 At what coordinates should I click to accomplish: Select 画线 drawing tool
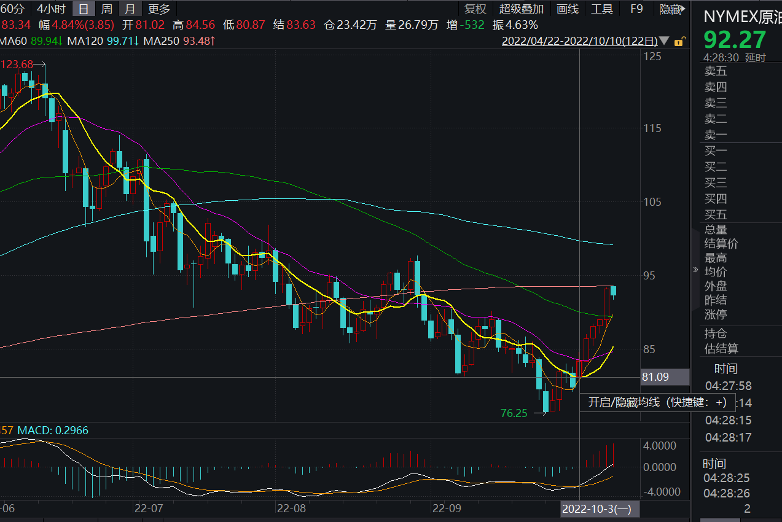coord(567,9)
